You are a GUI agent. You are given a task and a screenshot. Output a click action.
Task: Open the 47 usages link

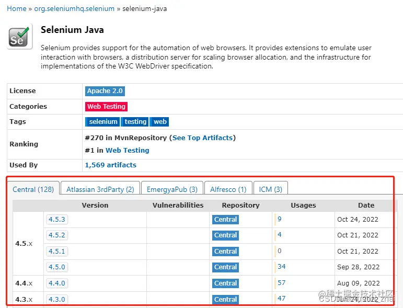[281, 299]
